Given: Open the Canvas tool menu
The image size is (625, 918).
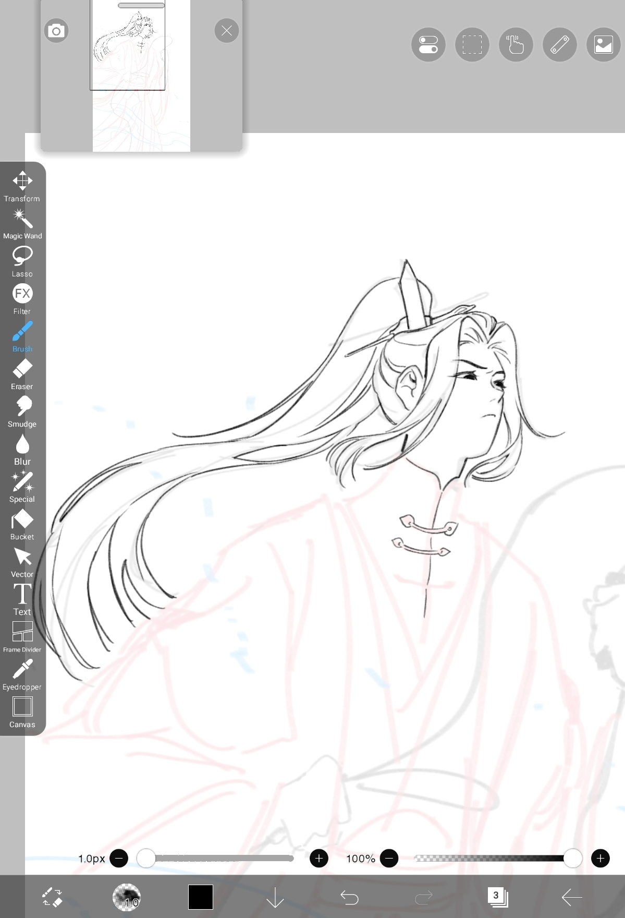Looking at the screenshot, I should 22,711.
